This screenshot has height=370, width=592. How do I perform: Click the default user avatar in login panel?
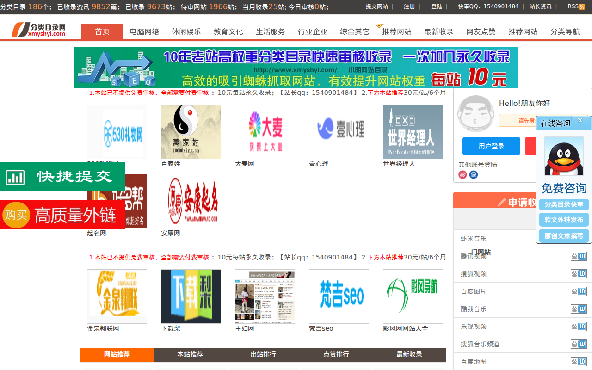(x=476, y=113)
